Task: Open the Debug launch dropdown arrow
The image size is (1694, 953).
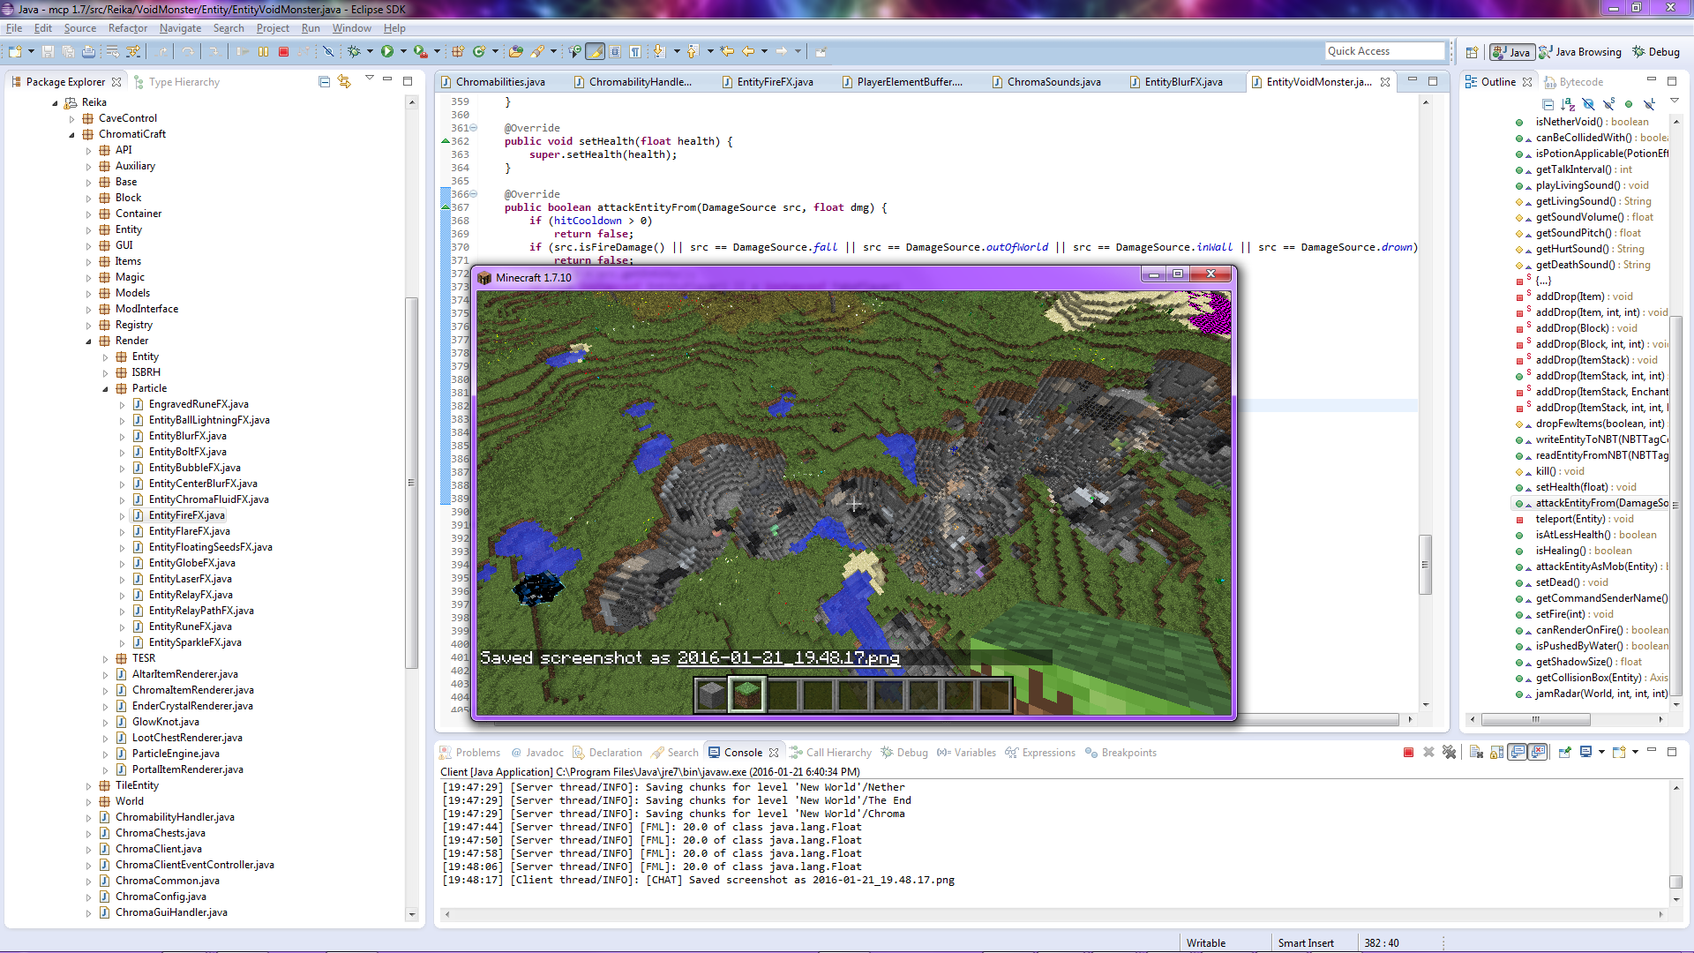Action: point(370,51)
